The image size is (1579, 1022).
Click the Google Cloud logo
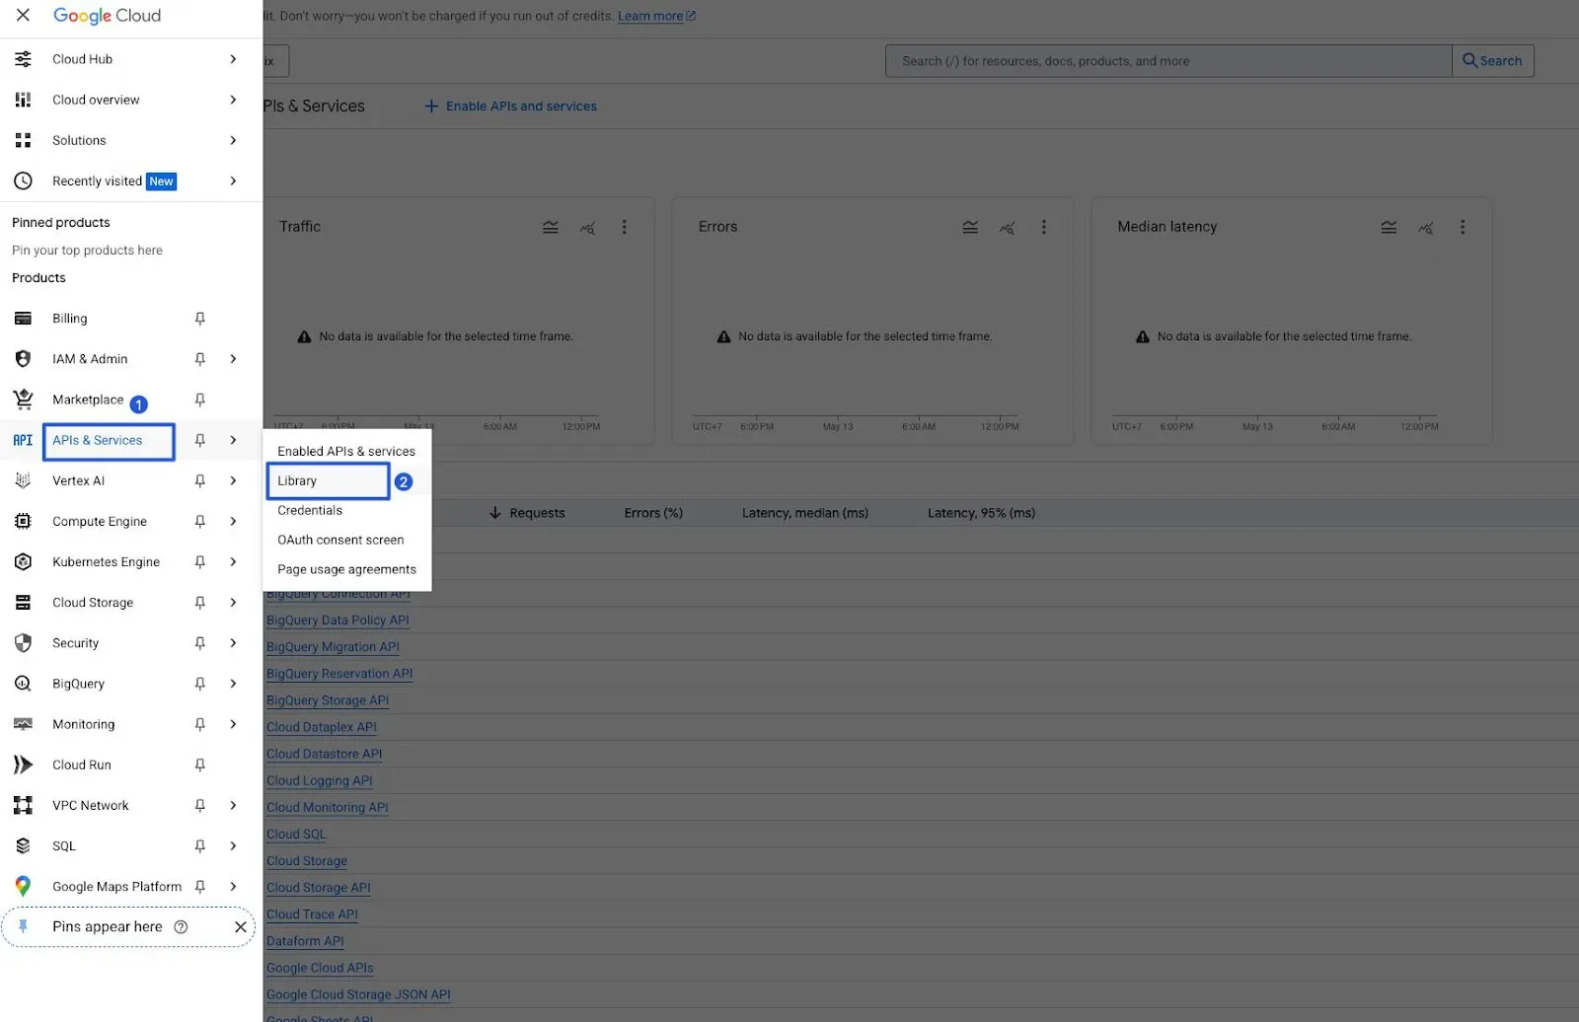click(x=107, y=16)
